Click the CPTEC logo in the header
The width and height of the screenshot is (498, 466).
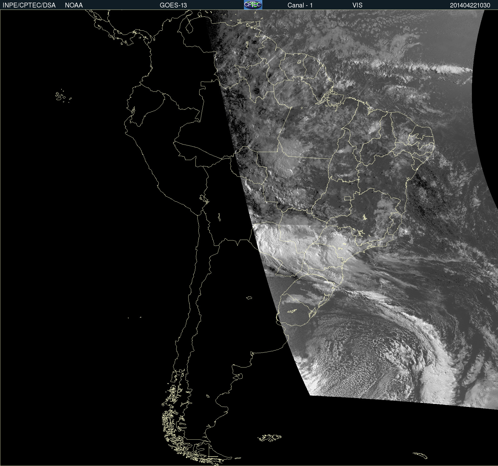[x=253, y=5]
